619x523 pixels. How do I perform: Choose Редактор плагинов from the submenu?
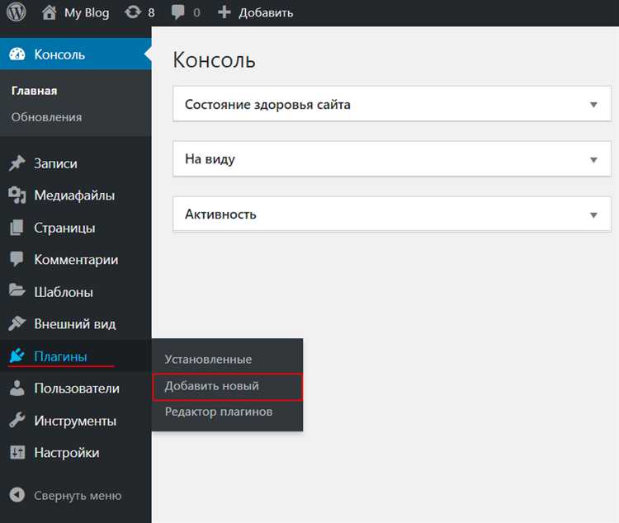click(219, 412)
